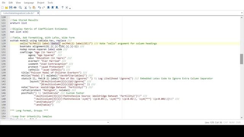Paste clipboard using the paste icon
The width and height of the screenshot is (244, 137).
coord(34,8)
